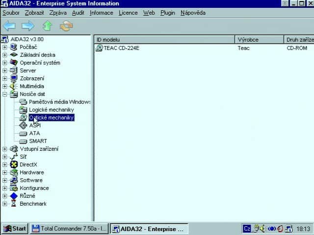Open the Plugin menu
The width and height of the screenshot is (314, 235).
(x=168, y=13)
